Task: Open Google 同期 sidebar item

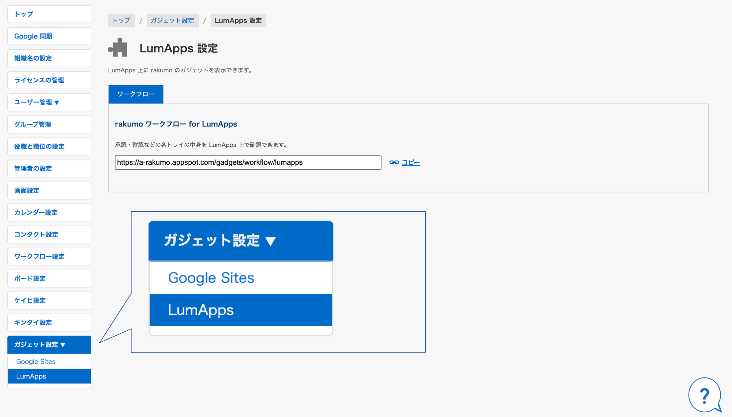Action: [x=49, y=36]
